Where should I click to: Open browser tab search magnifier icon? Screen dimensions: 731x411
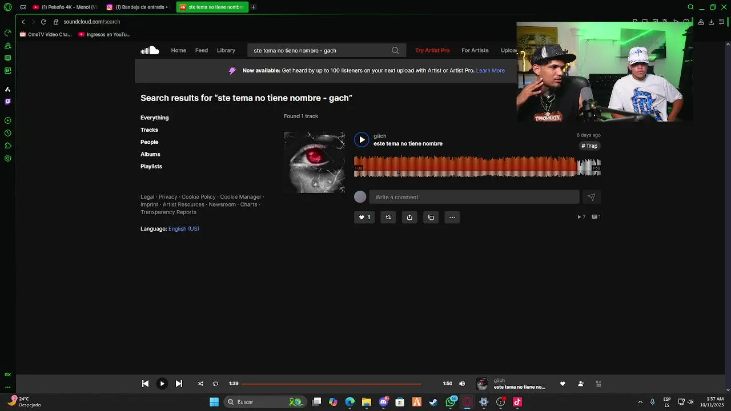(690, 7)
